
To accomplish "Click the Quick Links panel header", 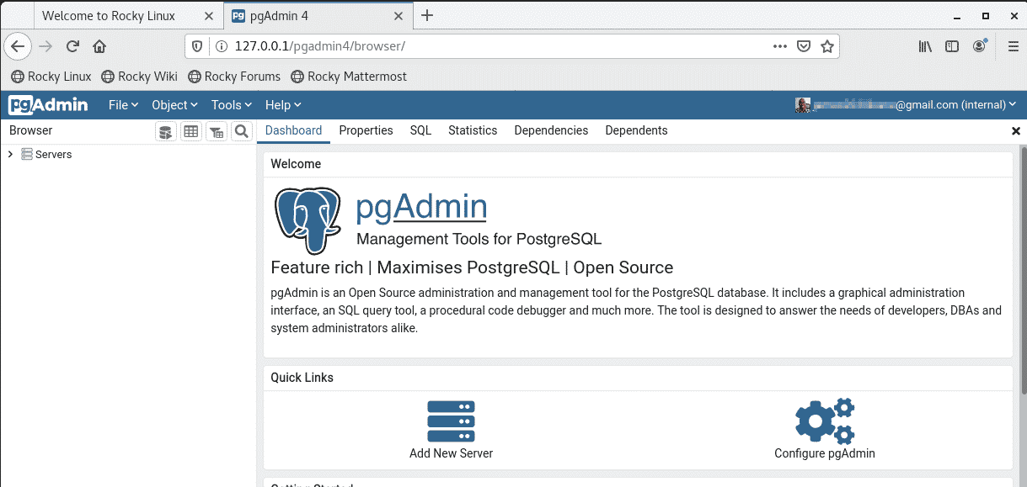I will point(638,378).
